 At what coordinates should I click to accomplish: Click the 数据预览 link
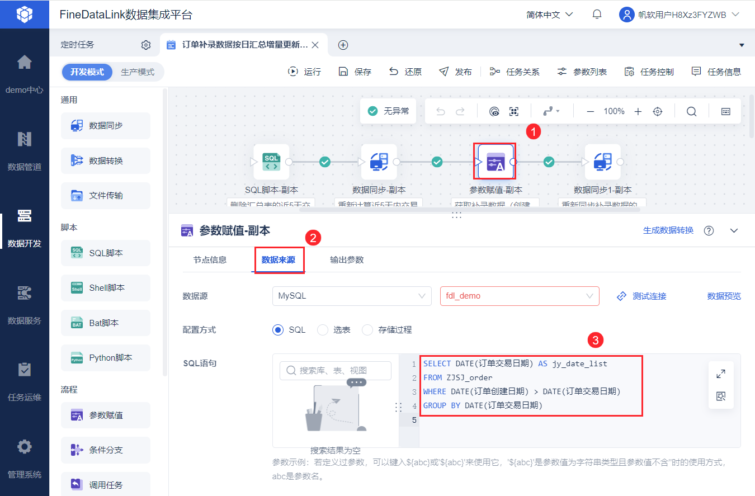[724, 296]
